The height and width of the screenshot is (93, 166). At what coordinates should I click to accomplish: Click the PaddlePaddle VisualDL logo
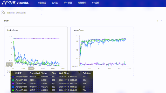pyautogui.click(x=15, y=3)
